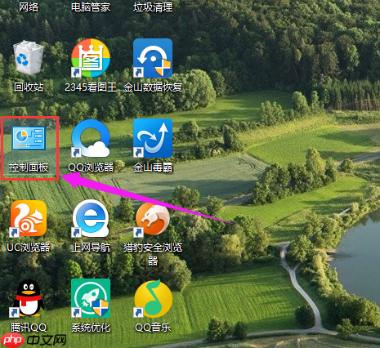Click the 上网导航 text label

click(x=91, y=248)
